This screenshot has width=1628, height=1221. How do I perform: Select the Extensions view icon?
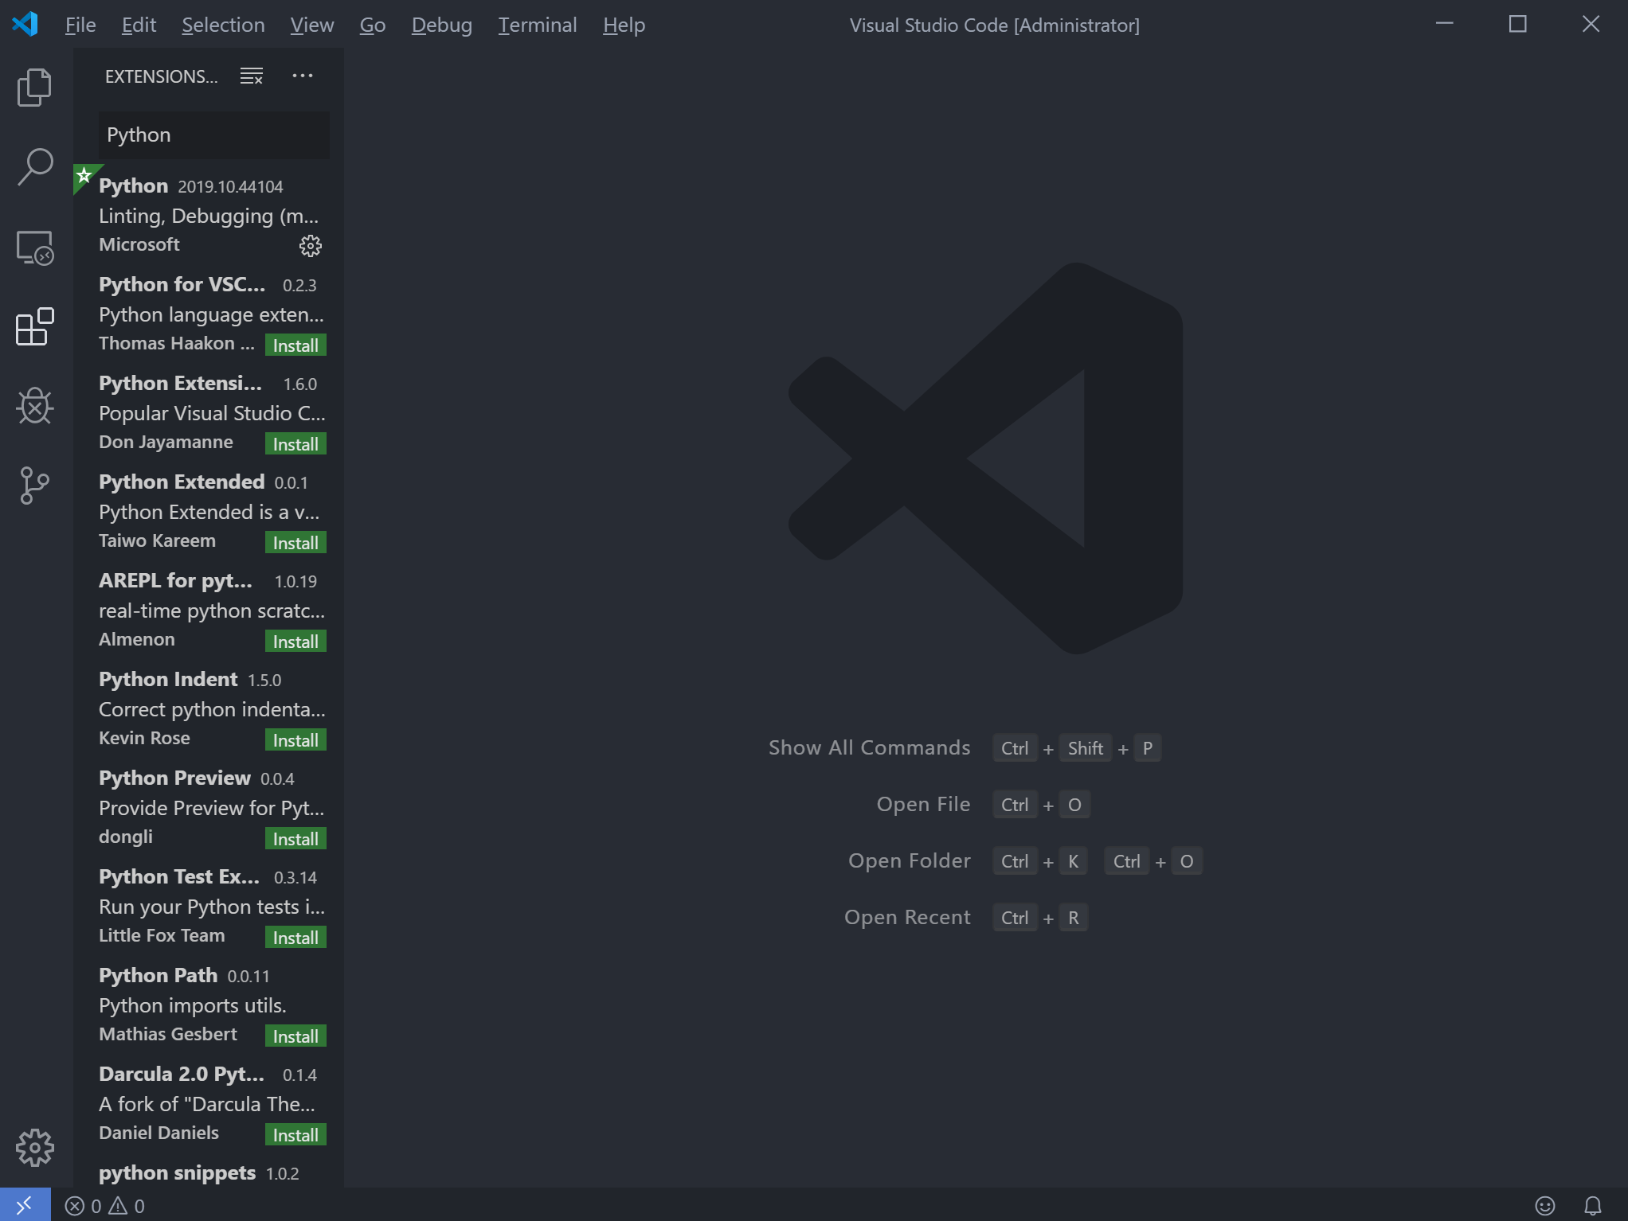point(34,327)
